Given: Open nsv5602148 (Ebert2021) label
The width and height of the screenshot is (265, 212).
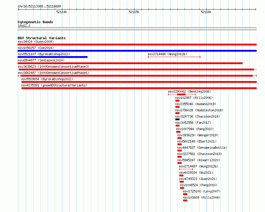Looking at the screenshot, I should coord(197,141).
